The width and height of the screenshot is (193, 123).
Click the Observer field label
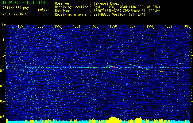pos(62,3)
